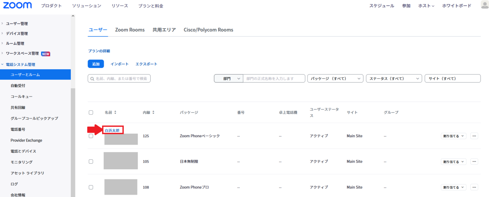The width and height of the screenshot is (489, 197).
Task: Select ユーザーとルーム in sidebar
Action: click(35, 74)
